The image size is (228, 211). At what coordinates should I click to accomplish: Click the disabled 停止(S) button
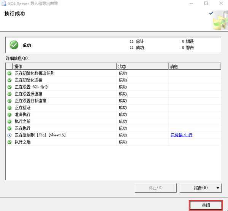155,188
